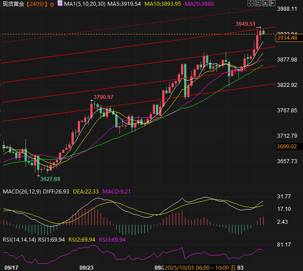Click the 3790.97 swing high label
The image size is (303, 271).
click(103, 97)
